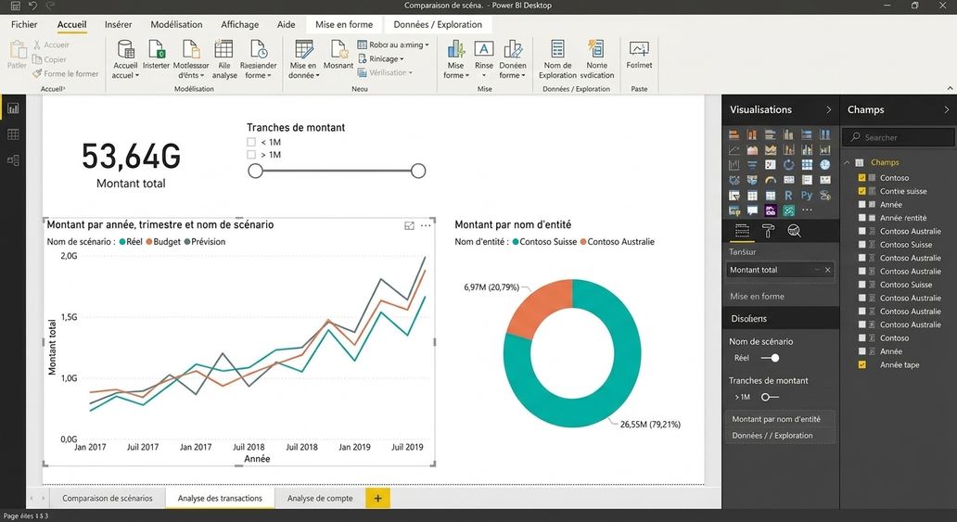Toggle the Réel scenario switch
The image size is (957, 522).
click(771, 358)
